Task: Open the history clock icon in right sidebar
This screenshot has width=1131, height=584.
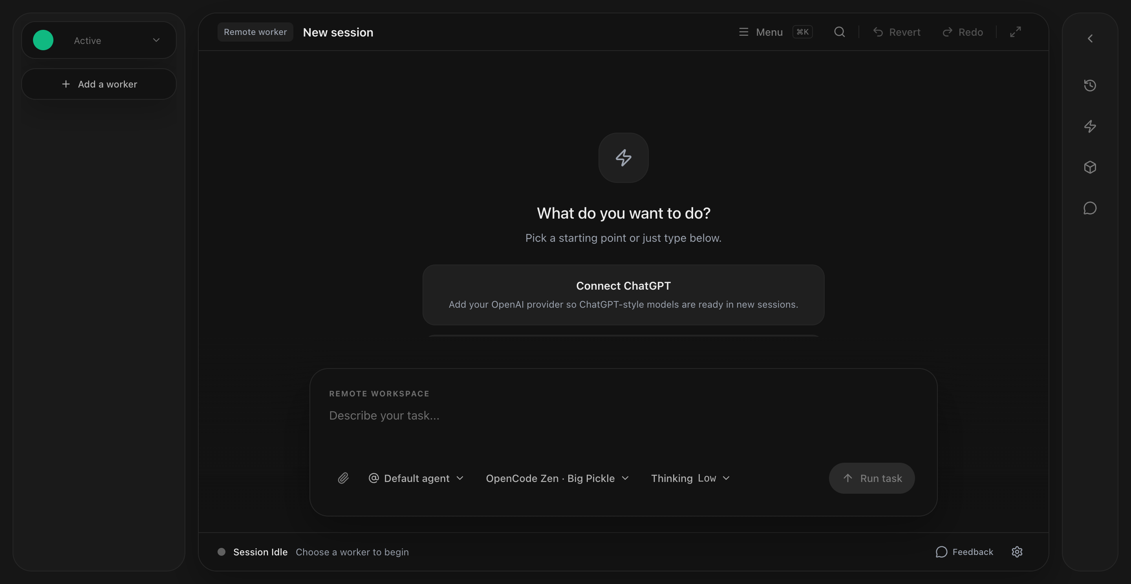Action: [1090, 85]
